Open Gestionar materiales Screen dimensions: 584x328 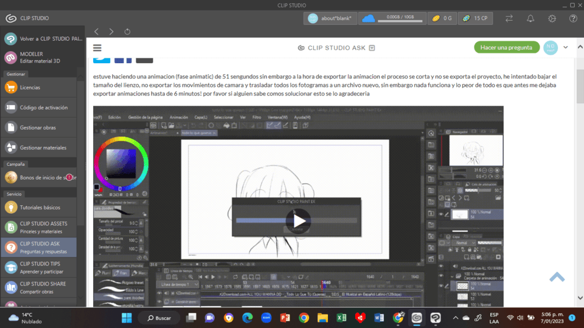[x=39, y=148]
